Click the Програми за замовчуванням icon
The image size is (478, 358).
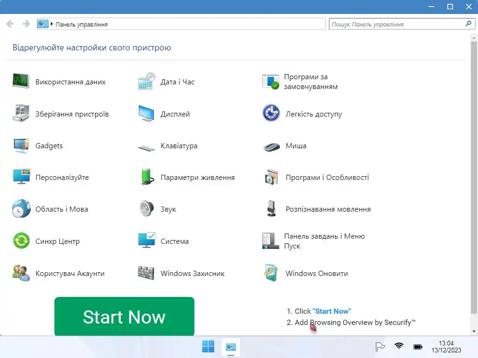[x=270, y=82]
